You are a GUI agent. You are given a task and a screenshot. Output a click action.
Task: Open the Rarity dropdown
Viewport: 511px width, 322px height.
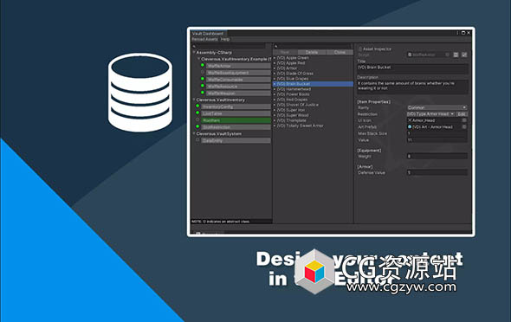(437, 107)
